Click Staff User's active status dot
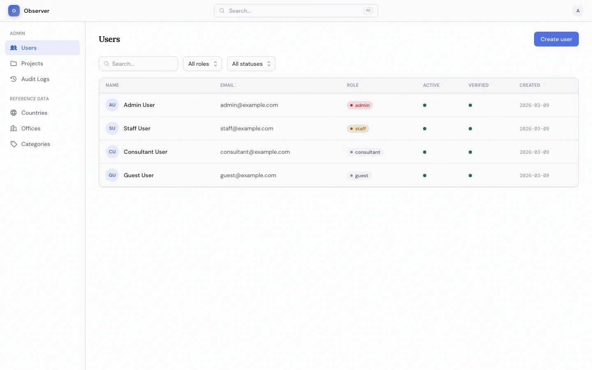The width and height of the screenshot is (592, 370). (x=425, y=129)
